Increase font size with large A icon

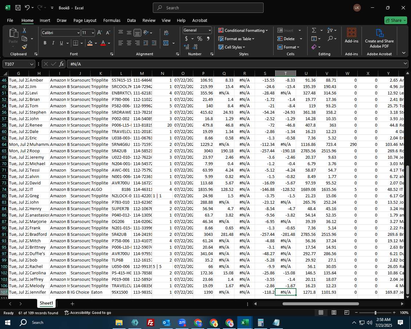100,32
